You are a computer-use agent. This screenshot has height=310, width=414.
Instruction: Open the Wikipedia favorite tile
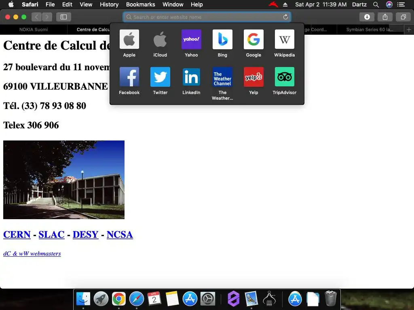[x=284, y=39]
